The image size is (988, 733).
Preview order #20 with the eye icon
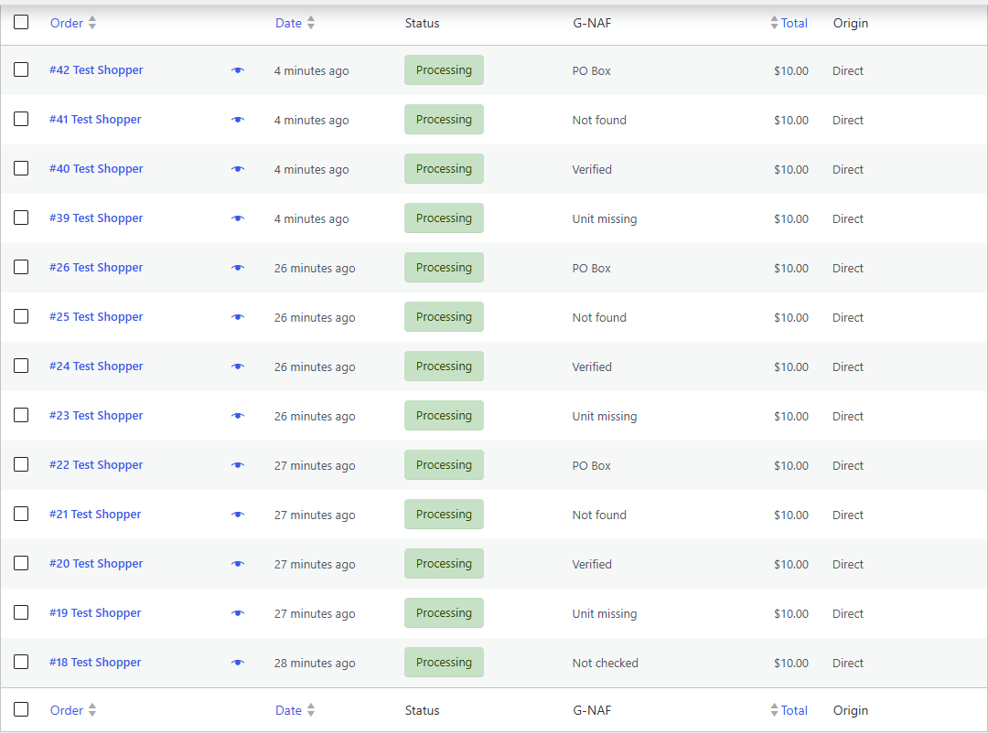[x=238, y=564]
